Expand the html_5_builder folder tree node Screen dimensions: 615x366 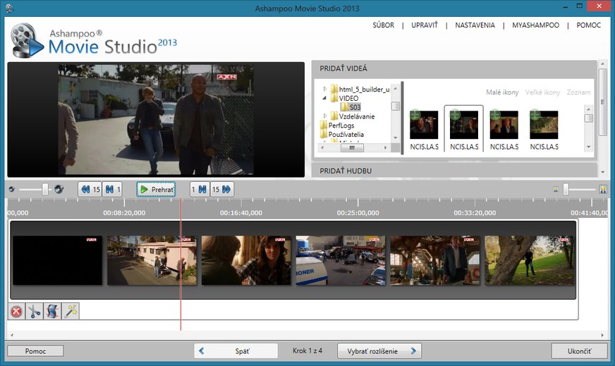pyautogui.click(x=325, y=89)
